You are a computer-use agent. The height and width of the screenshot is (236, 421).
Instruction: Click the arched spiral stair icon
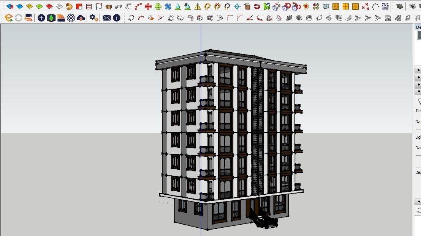pyautogui.click(x=388, y=18)
